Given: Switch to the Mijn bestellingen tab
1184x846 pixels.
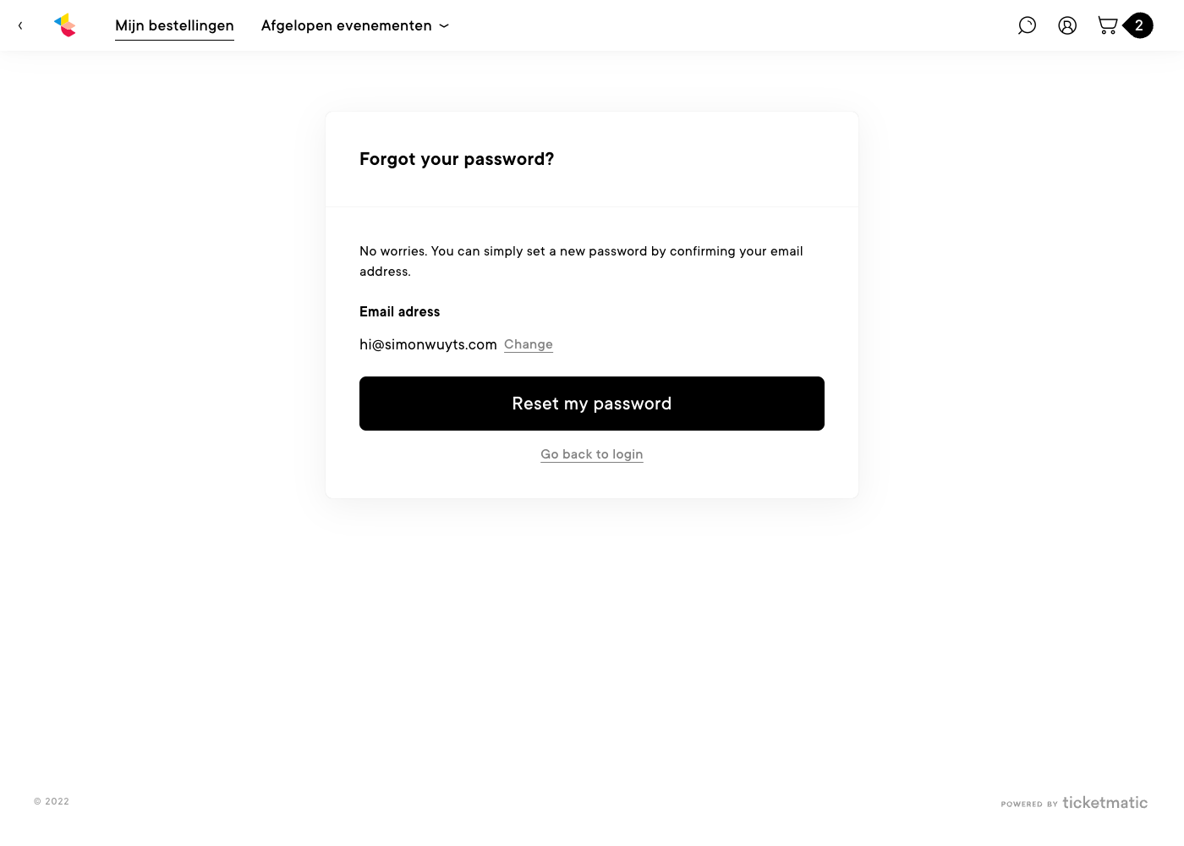Looking at the screenshot, I should (174, 25).
